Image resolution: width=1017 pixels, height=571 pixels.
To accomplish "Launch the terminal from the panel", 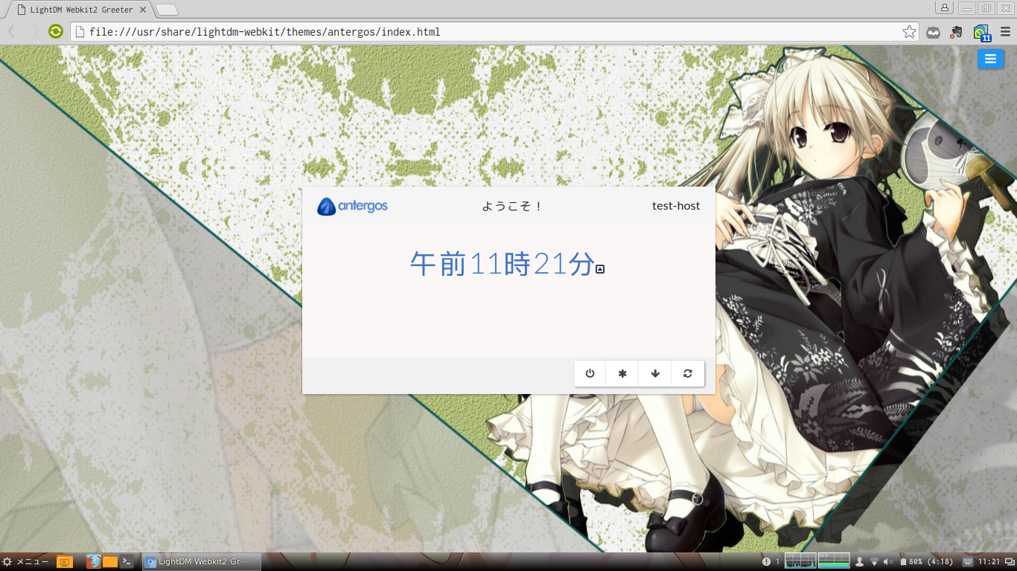I will point(128,561).
